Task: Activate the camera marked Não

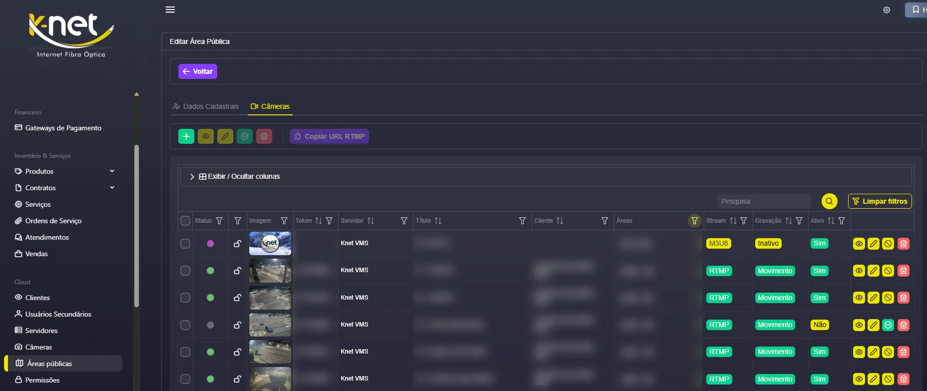Action: tap(888, 325)
